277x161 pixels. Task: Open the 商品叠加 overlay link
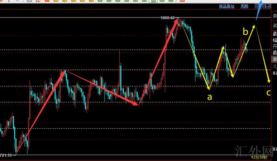(227, 6)
